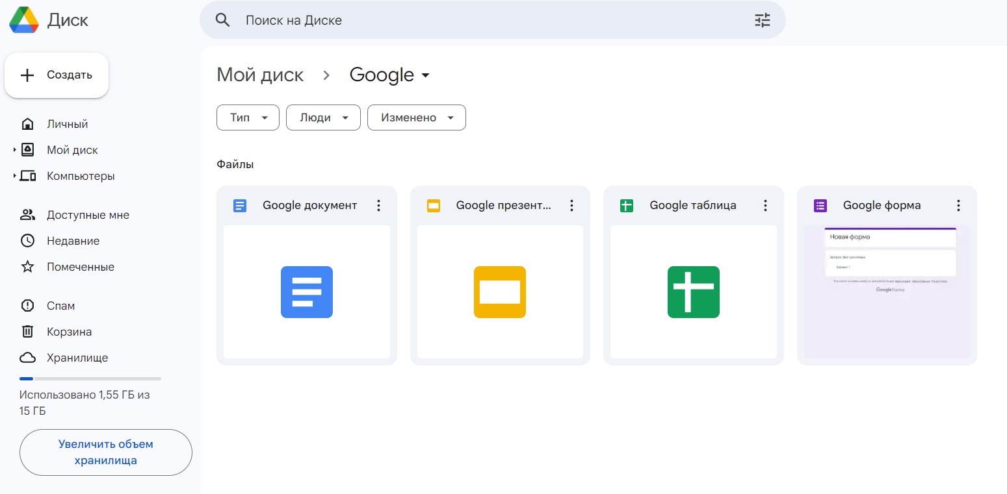Click the small blue Docs icon by Google документ
Viewport: 1007px width, 494px height.
pyautogui.click(x=240, y=206)
